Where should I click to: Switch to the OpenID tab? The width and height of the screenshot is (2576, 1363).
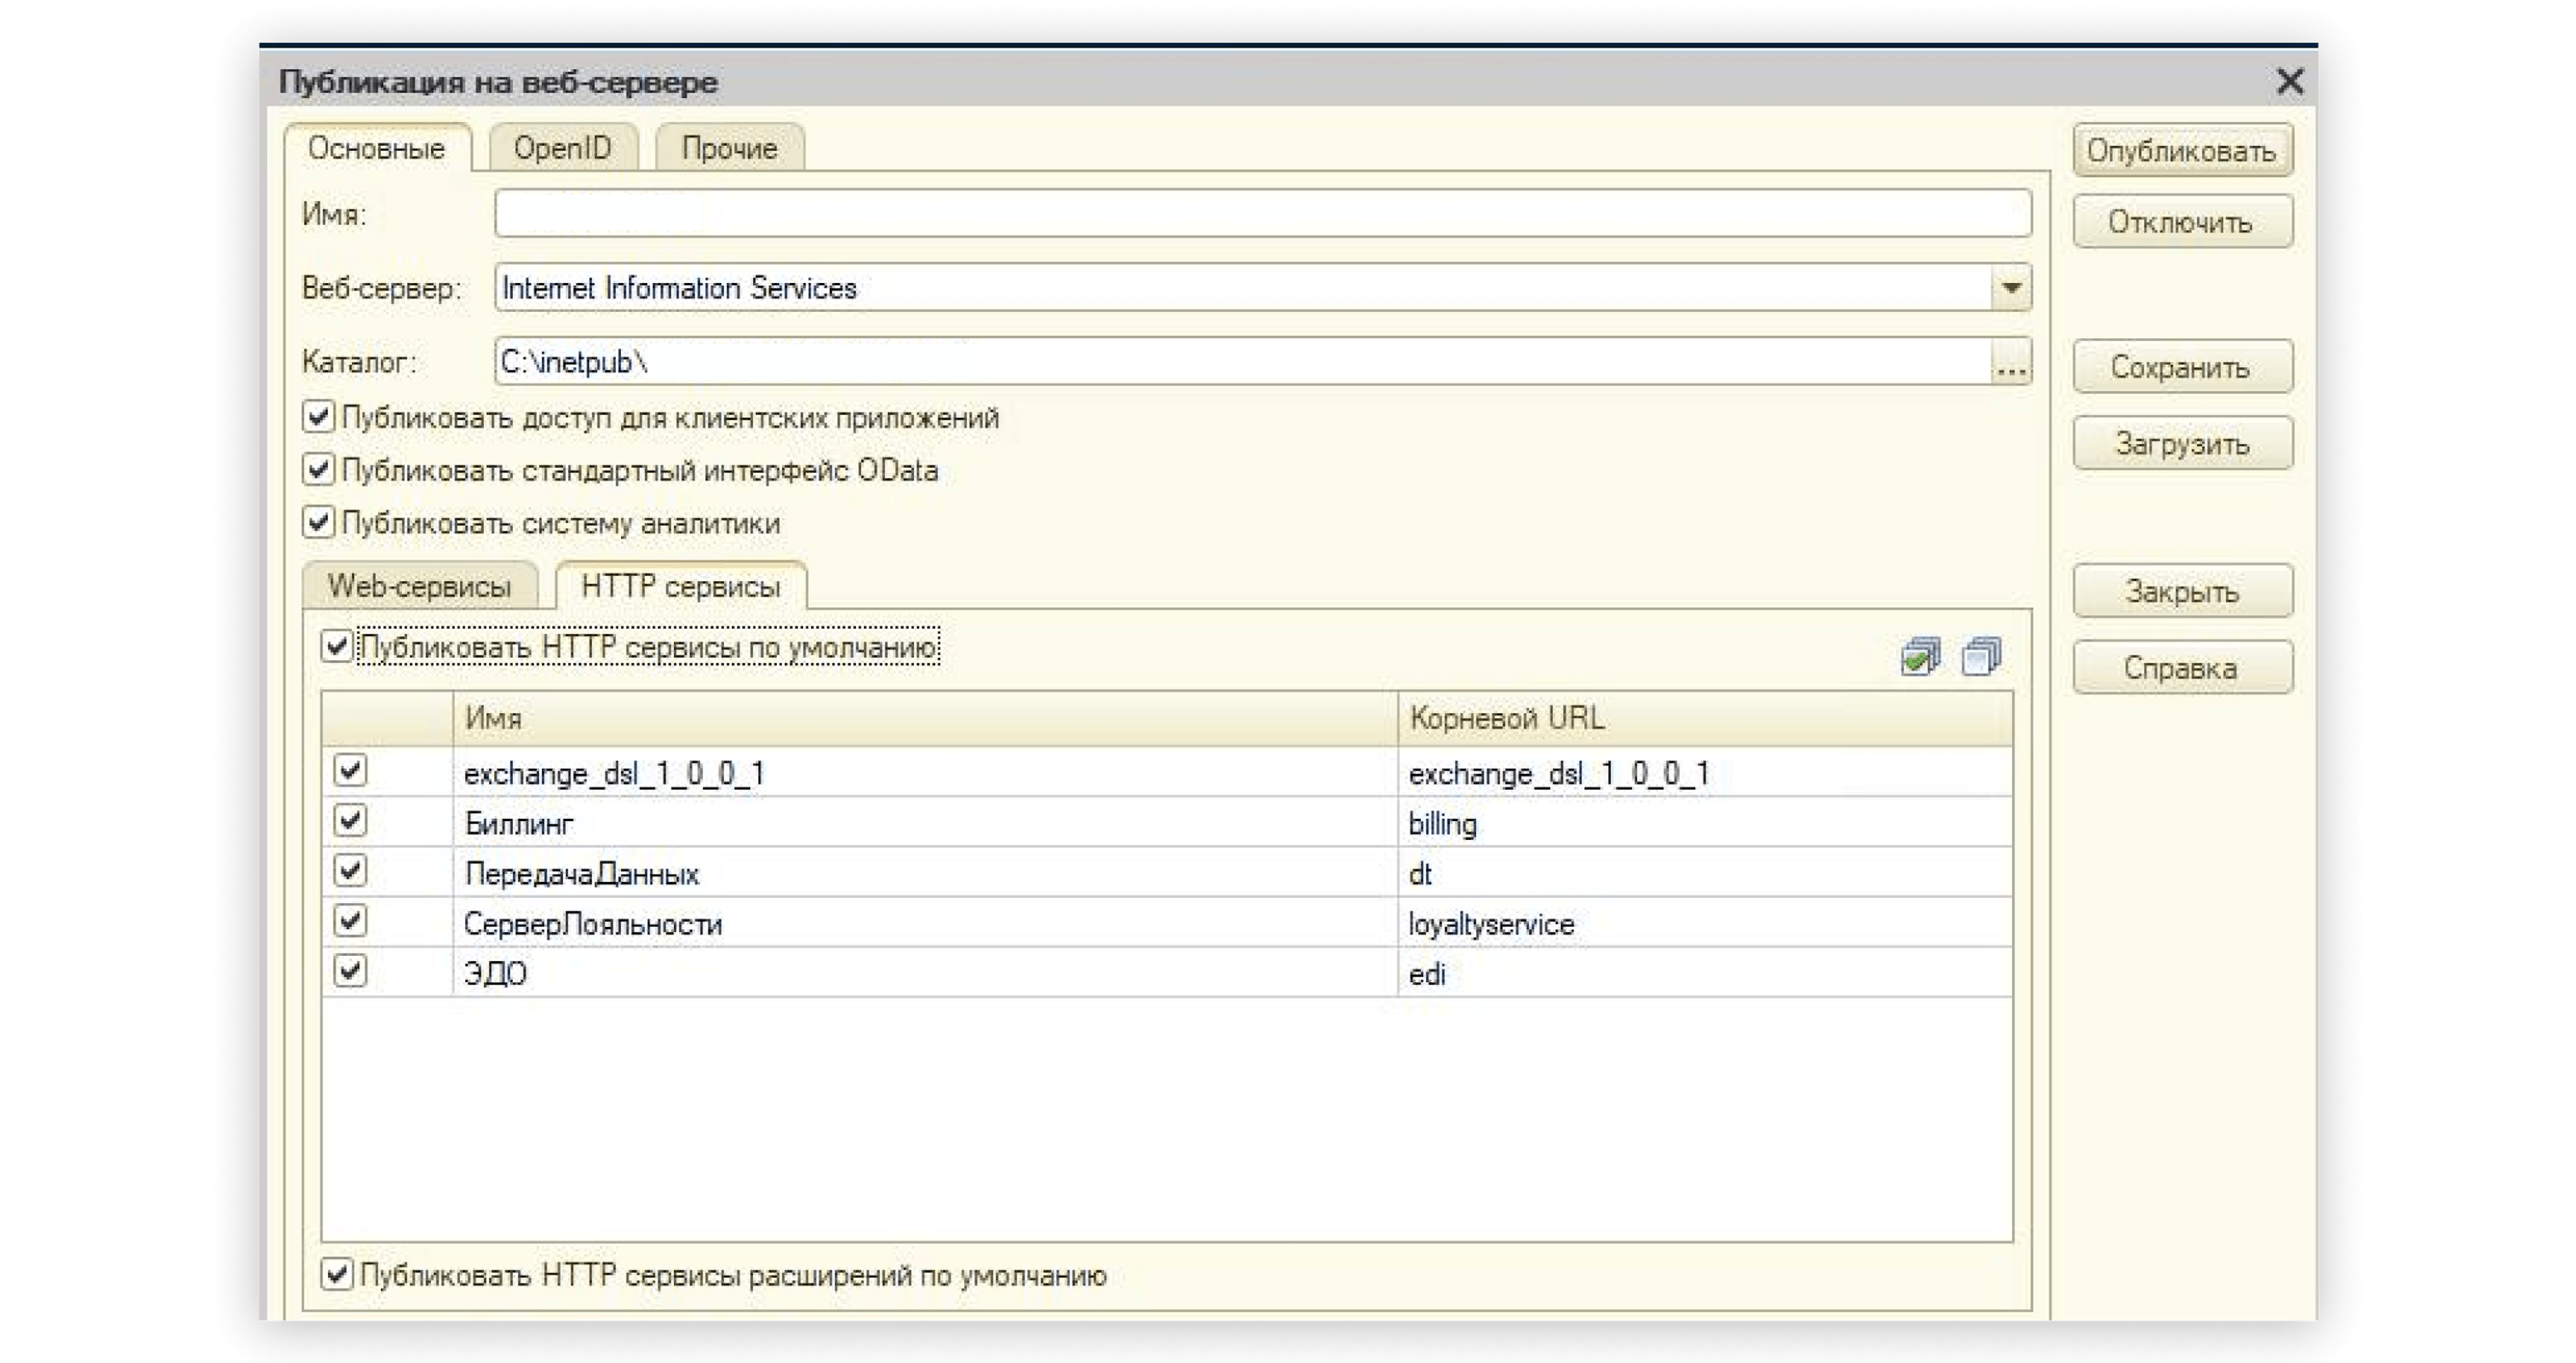point(563,148)
